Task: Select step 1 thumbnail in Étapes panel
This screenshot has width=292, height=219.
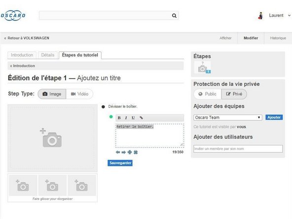Action: point(202,68)
